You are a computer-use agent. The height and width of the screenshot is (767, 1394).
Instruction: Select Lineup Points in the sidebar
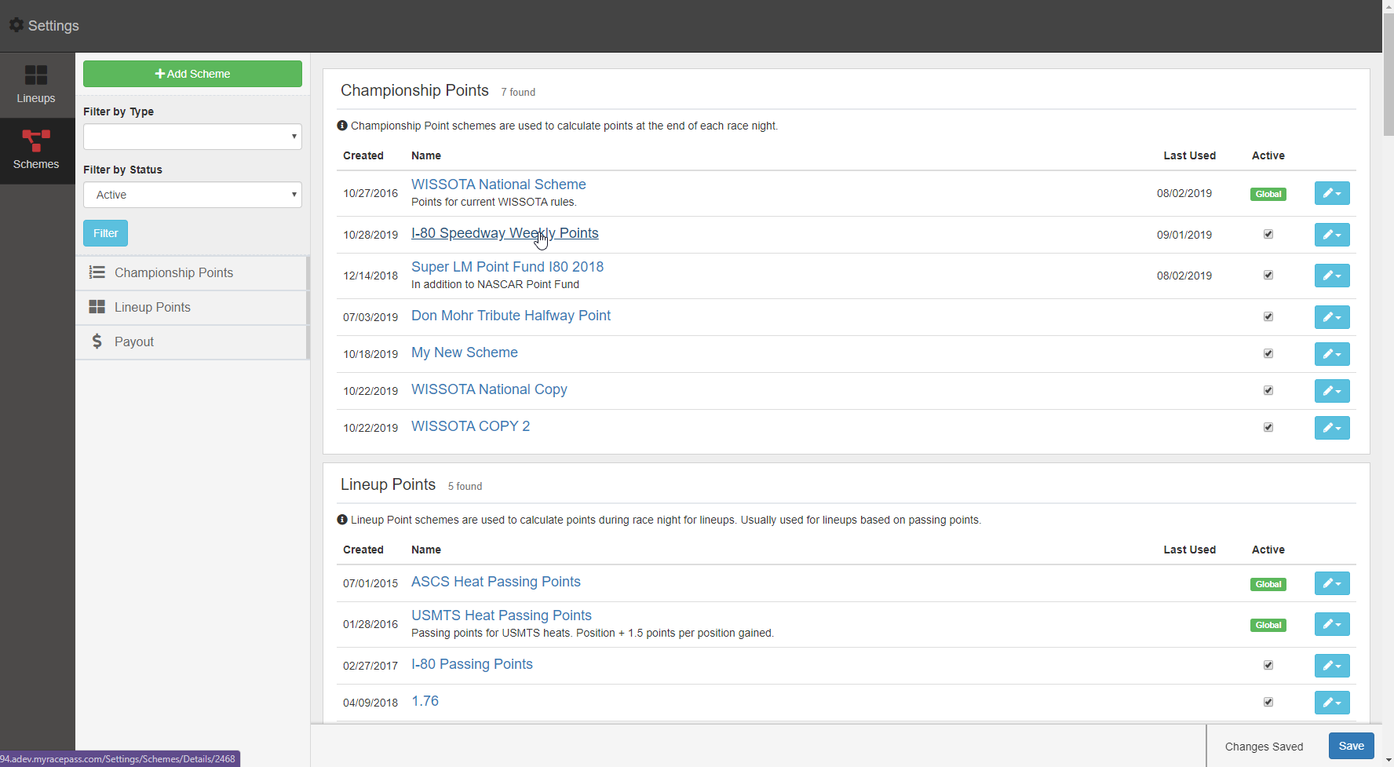click(153, 307)
